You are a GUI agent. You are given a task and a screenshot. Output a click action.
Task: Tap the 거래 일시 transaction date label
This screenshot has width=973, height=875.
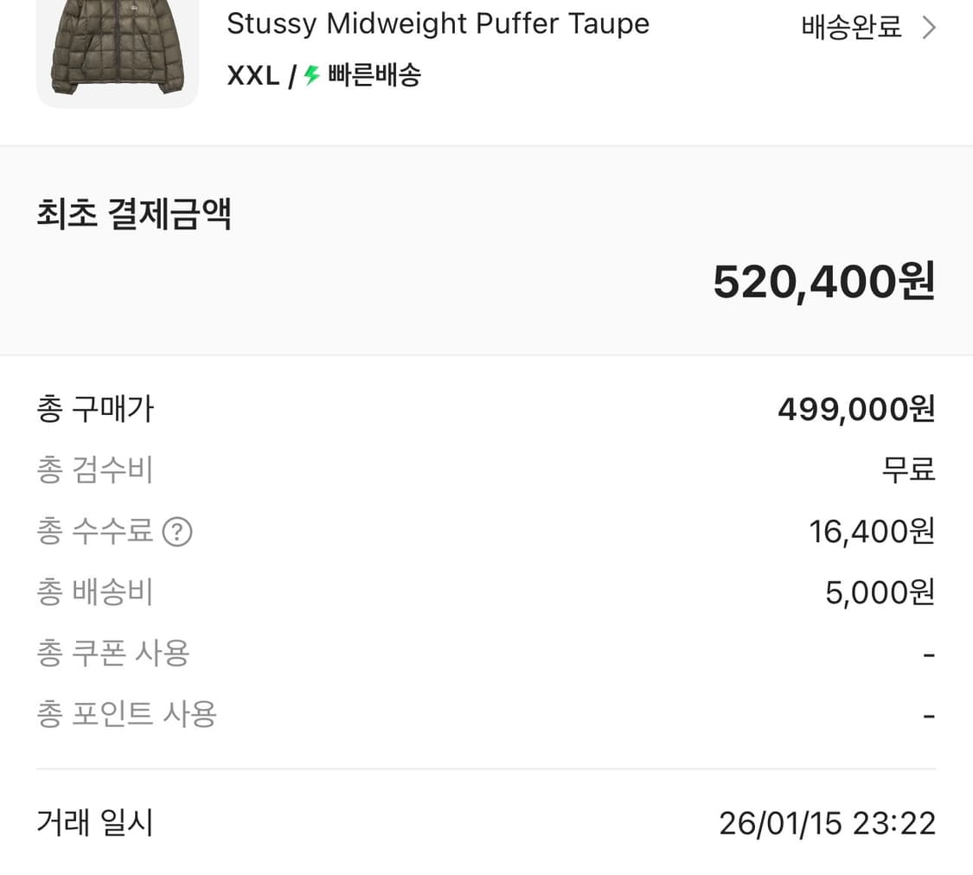click(x=95, y=823)
